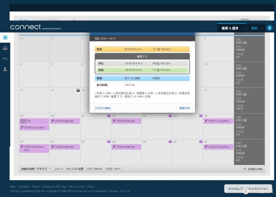Open the note icon on day 23

(x=201, y=116)
